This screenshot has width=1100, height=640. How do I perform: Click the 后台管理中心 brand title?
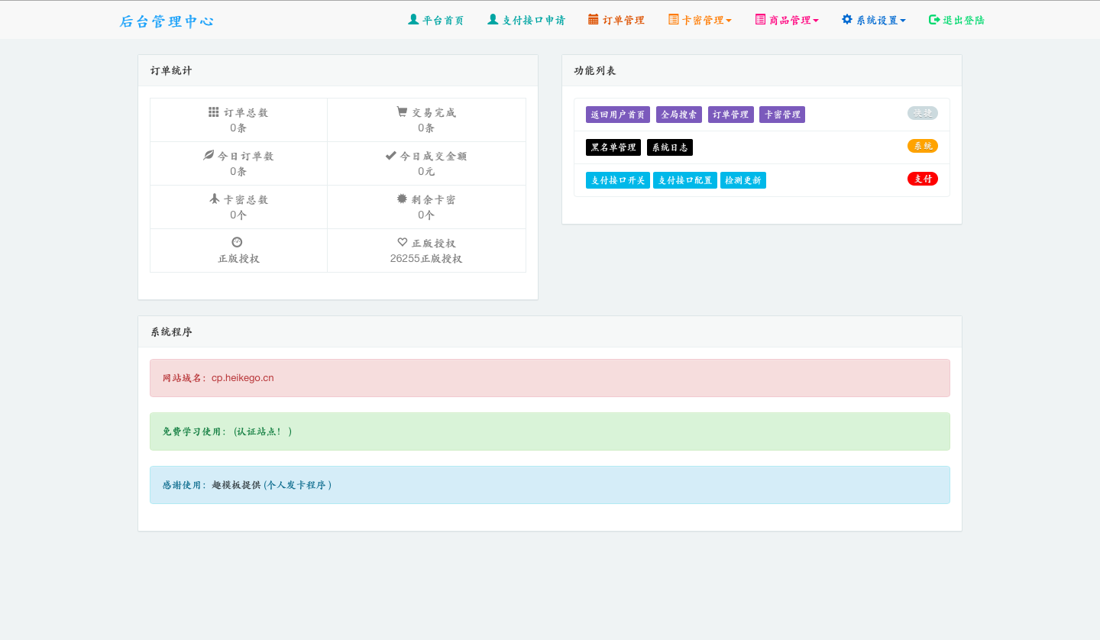(x=167, y=21)
